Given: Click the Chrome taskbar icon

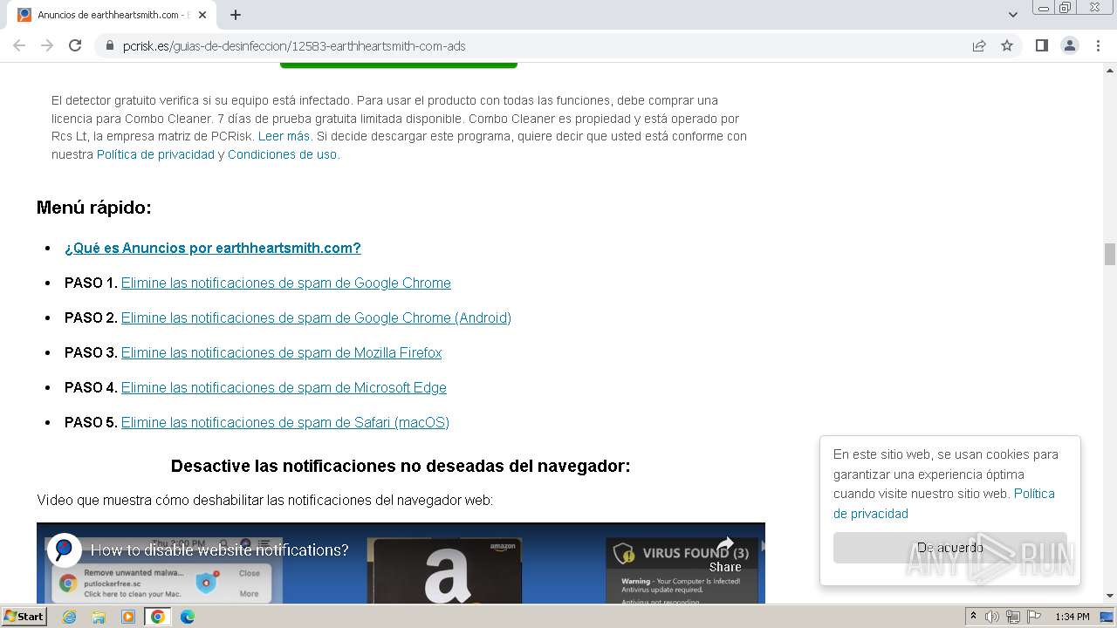Looking at the screenshot, I should click(x=158, y=617).
